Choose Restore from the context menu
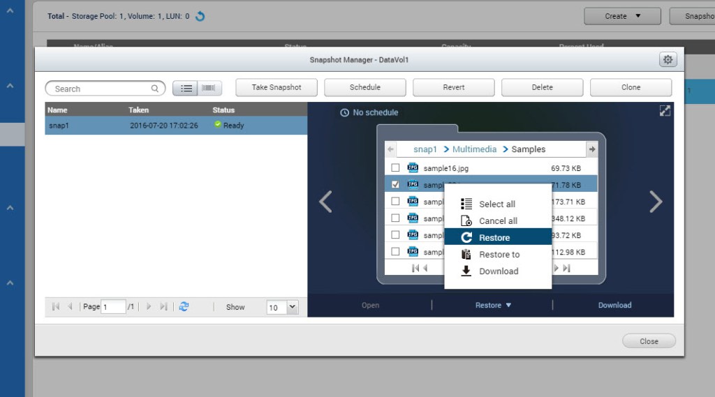This screenshot has height=397, width=715. 494,238
